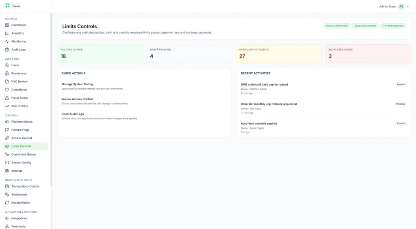Click the System Config sliders icon
The image size is (416, 229).
(7, 162)
